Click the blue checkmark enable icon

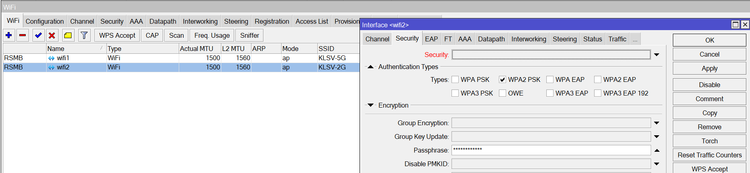pos(38,35)
